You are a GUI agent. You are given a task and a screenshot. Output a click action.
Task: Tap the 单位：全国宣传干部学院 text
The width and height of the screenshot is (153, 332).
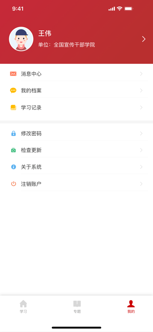click(x=67, y=45)
